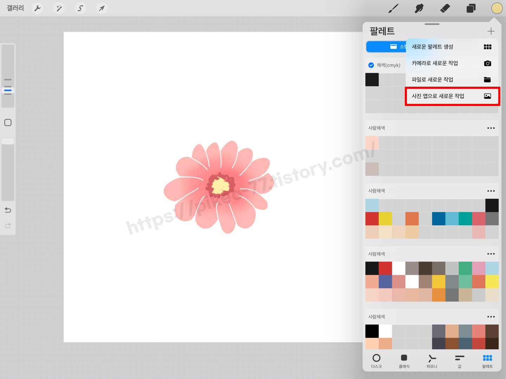Select the Eraser tool

tap(445, 8)
